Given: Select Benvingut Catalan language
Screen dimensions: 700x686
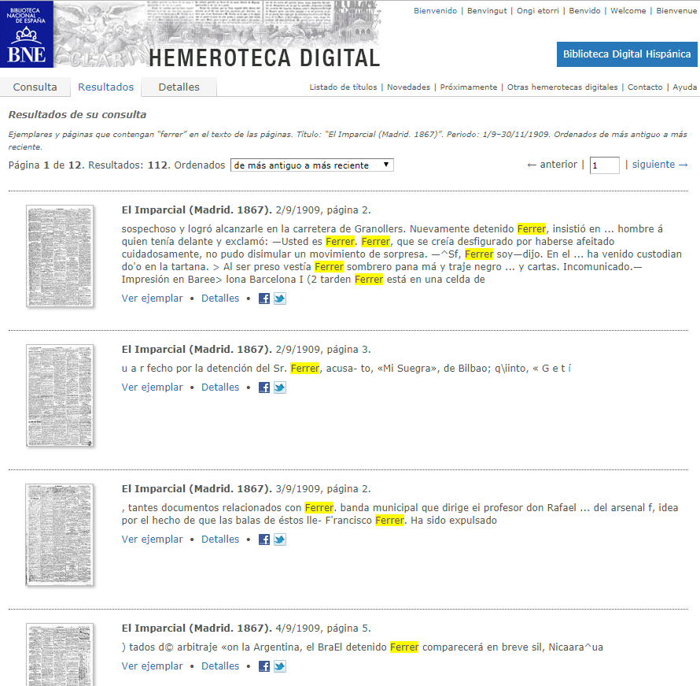Looking at the screenshot, I should coord(487,11).
